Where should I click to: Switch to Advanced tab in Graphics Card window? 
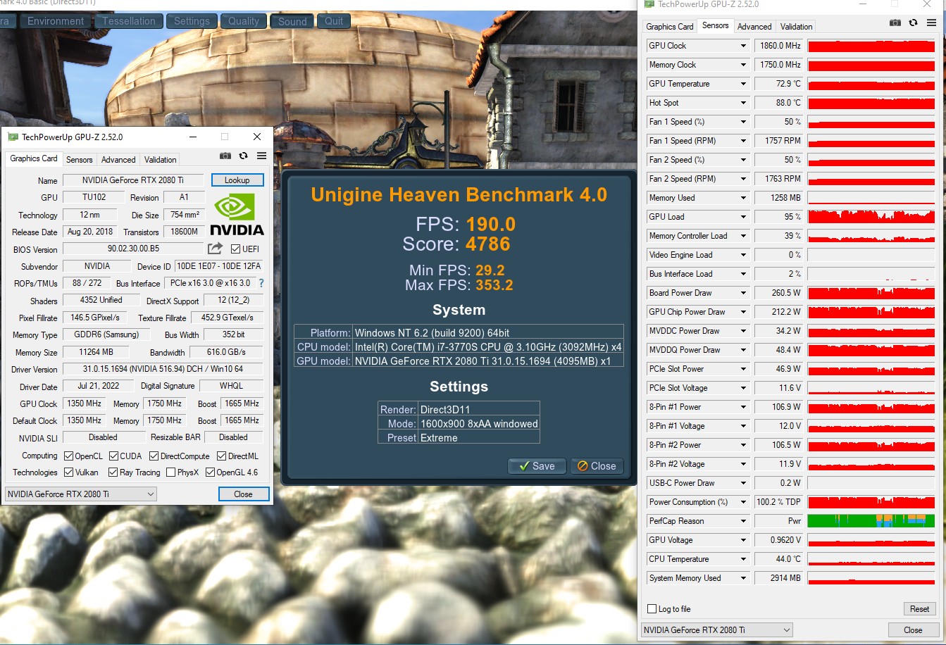click(118, 160)
